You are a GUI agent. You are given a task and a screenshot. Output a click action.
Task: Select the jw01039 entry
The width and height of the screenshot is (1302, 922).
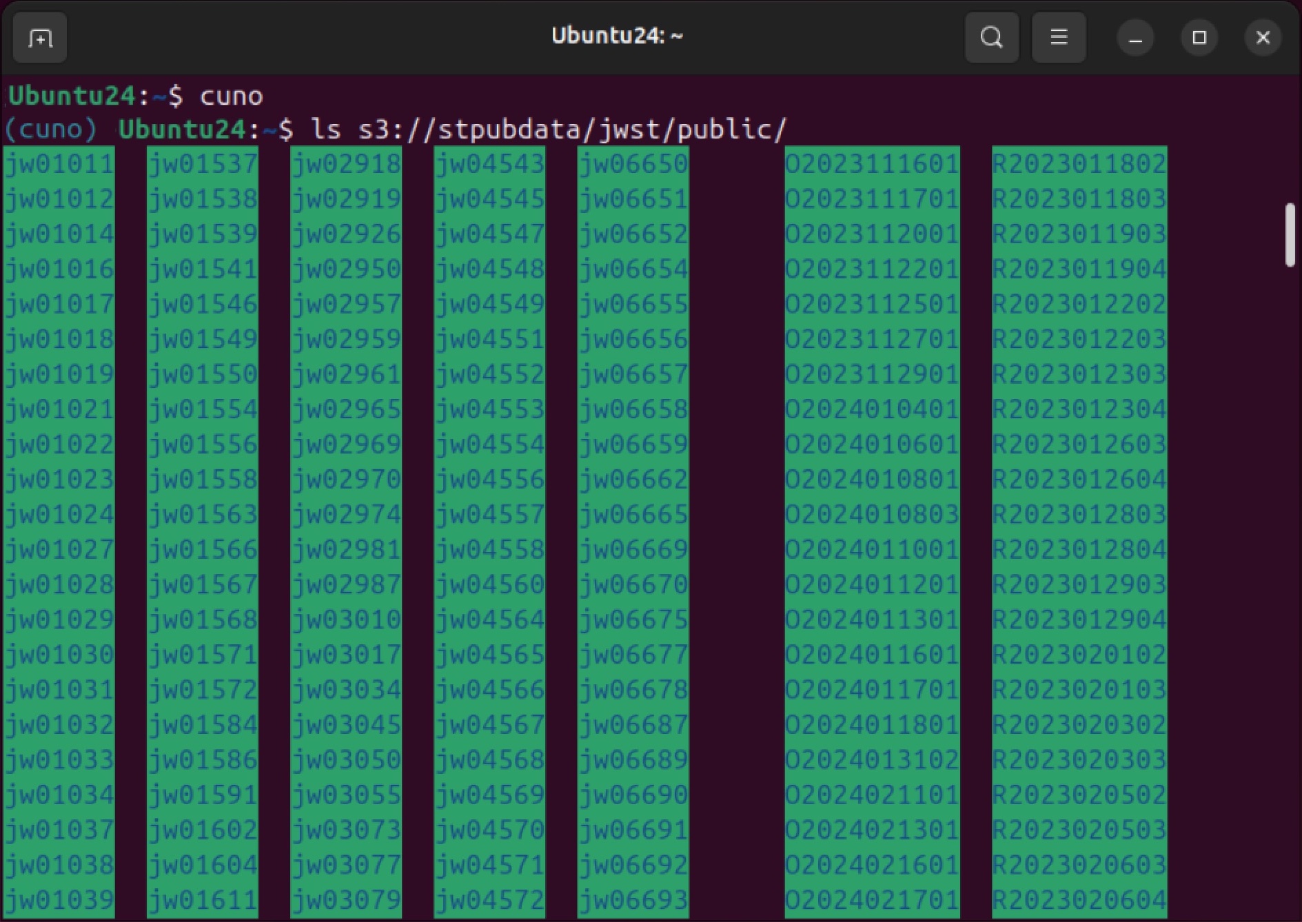point(59,900)
